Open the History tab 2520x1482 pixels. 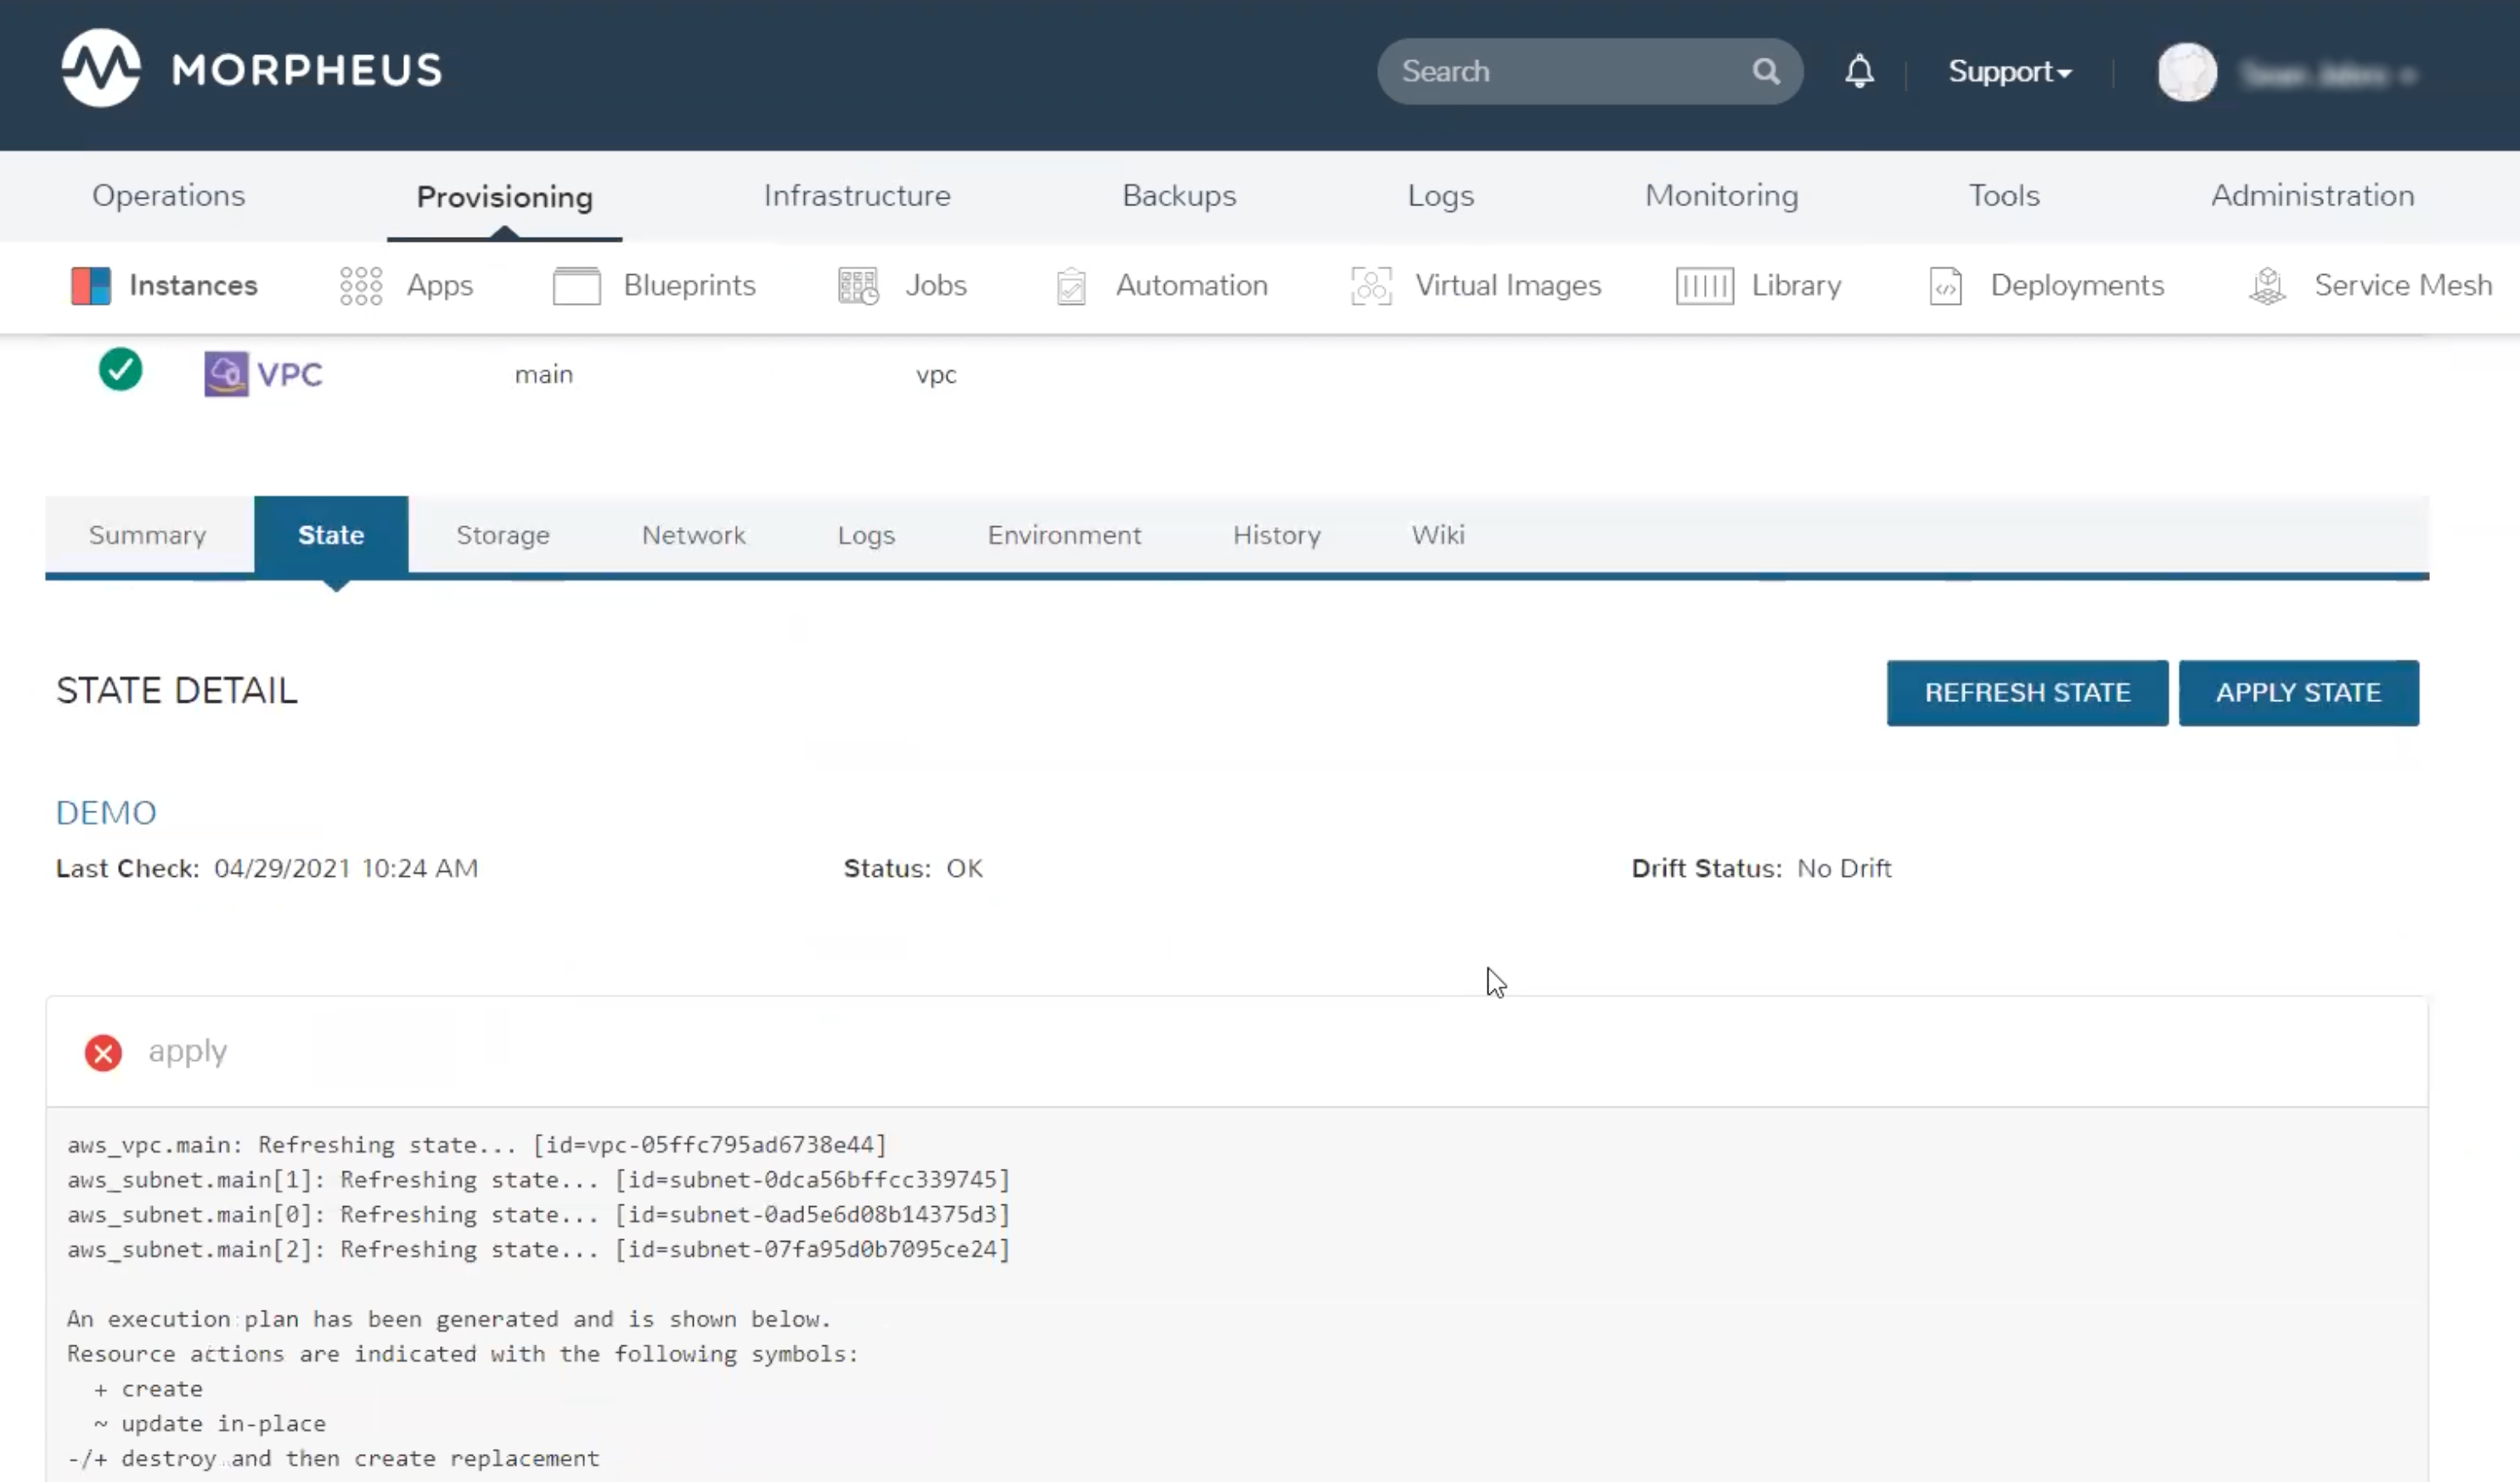point(1276,535)
